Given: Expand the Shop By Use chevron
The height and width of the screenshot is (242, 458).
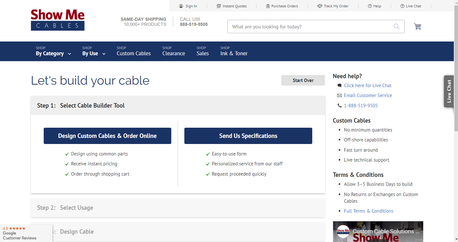Looking at the screenshot, I should 104,54.
